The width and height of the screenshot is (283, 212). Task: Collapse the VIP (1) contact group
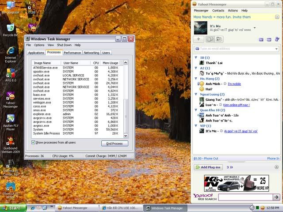click(196, 125)
